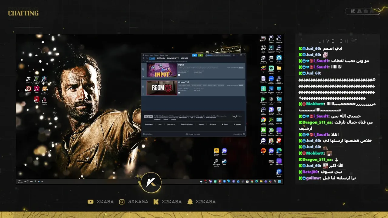388x218 pixels.
Task: Open the Samsung Internet desktop shortcut
Action: pyautogui.click(x=271, y=111)
